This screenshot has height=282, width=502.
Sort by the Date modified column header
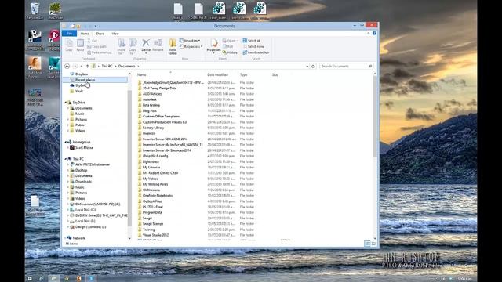pos(218,75)
